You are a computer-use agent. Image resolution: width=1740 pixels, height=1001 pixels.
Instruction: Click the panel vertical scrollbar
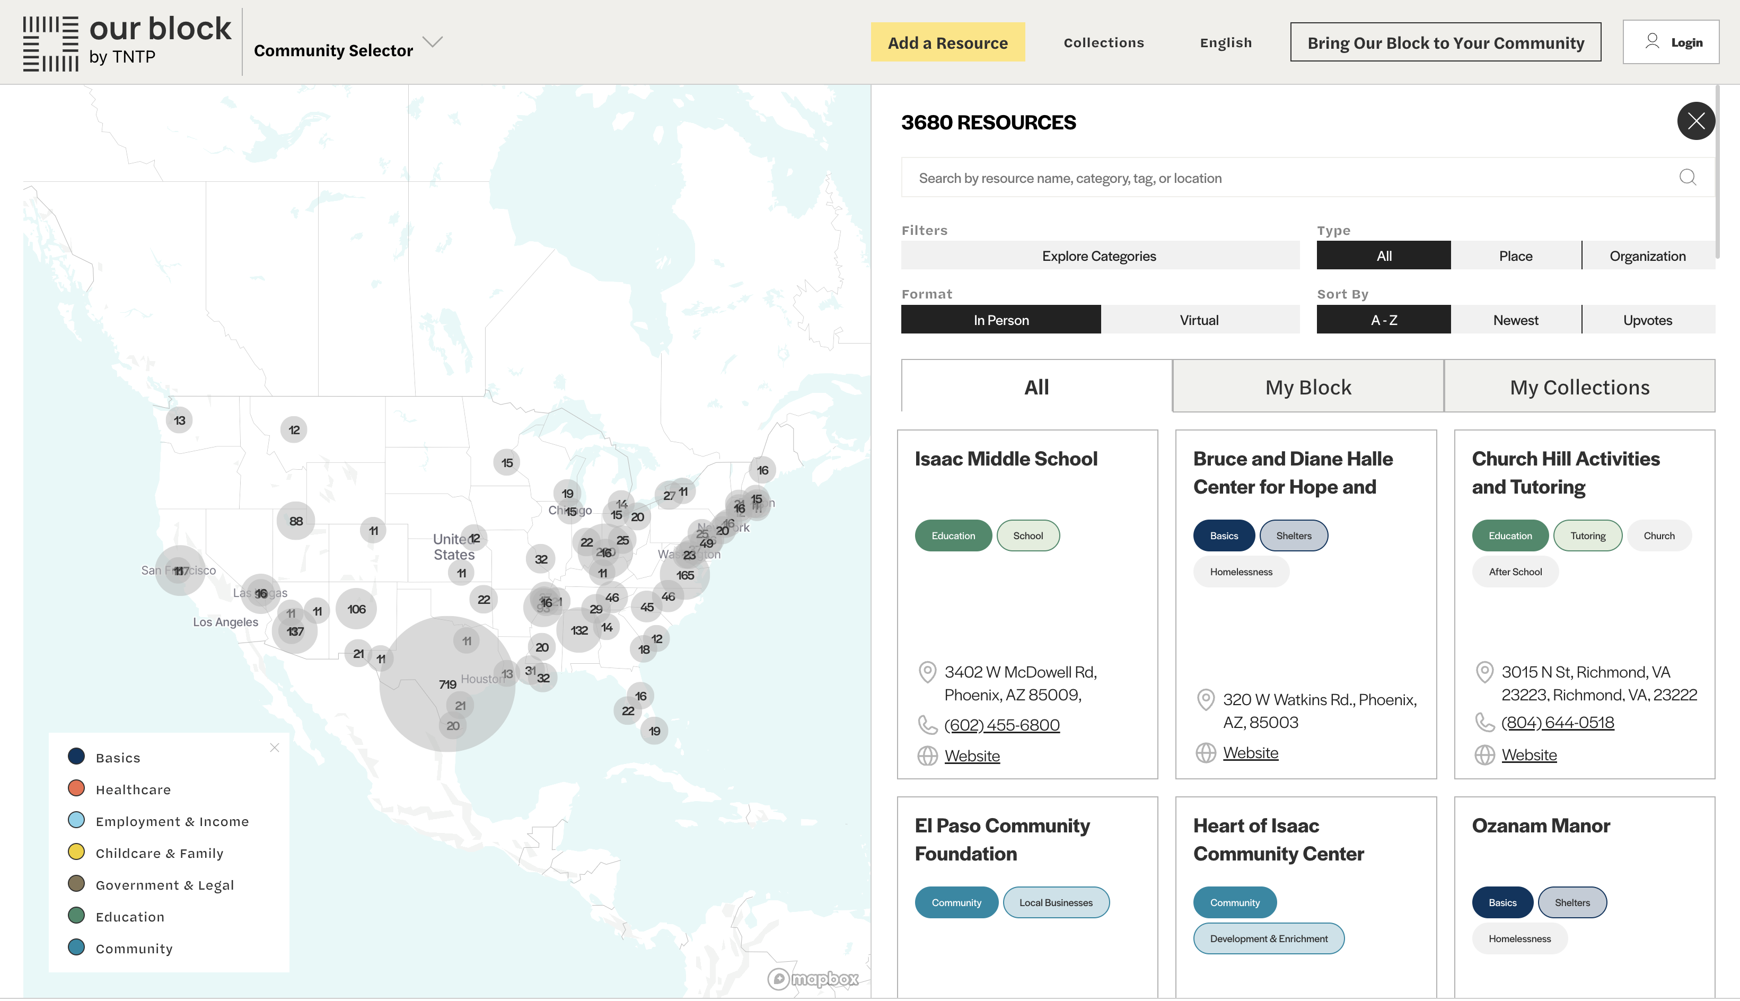[1717, 172]
